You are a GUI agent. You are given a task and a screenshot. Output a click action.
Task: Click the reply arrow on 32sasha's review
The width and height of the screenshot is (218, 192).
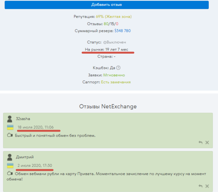200,142
